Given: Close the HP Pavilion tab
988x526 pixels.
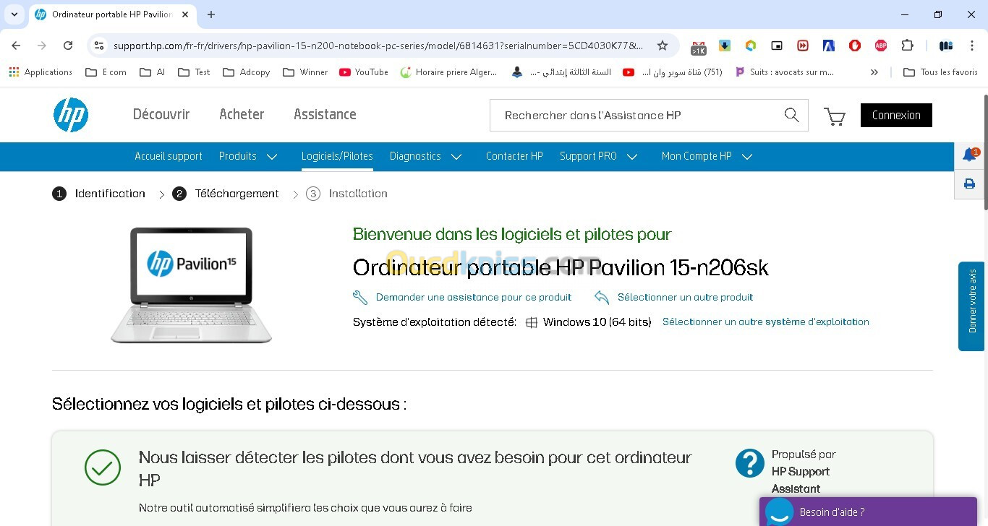Looking at the screenshot, I should click(187, 14).
